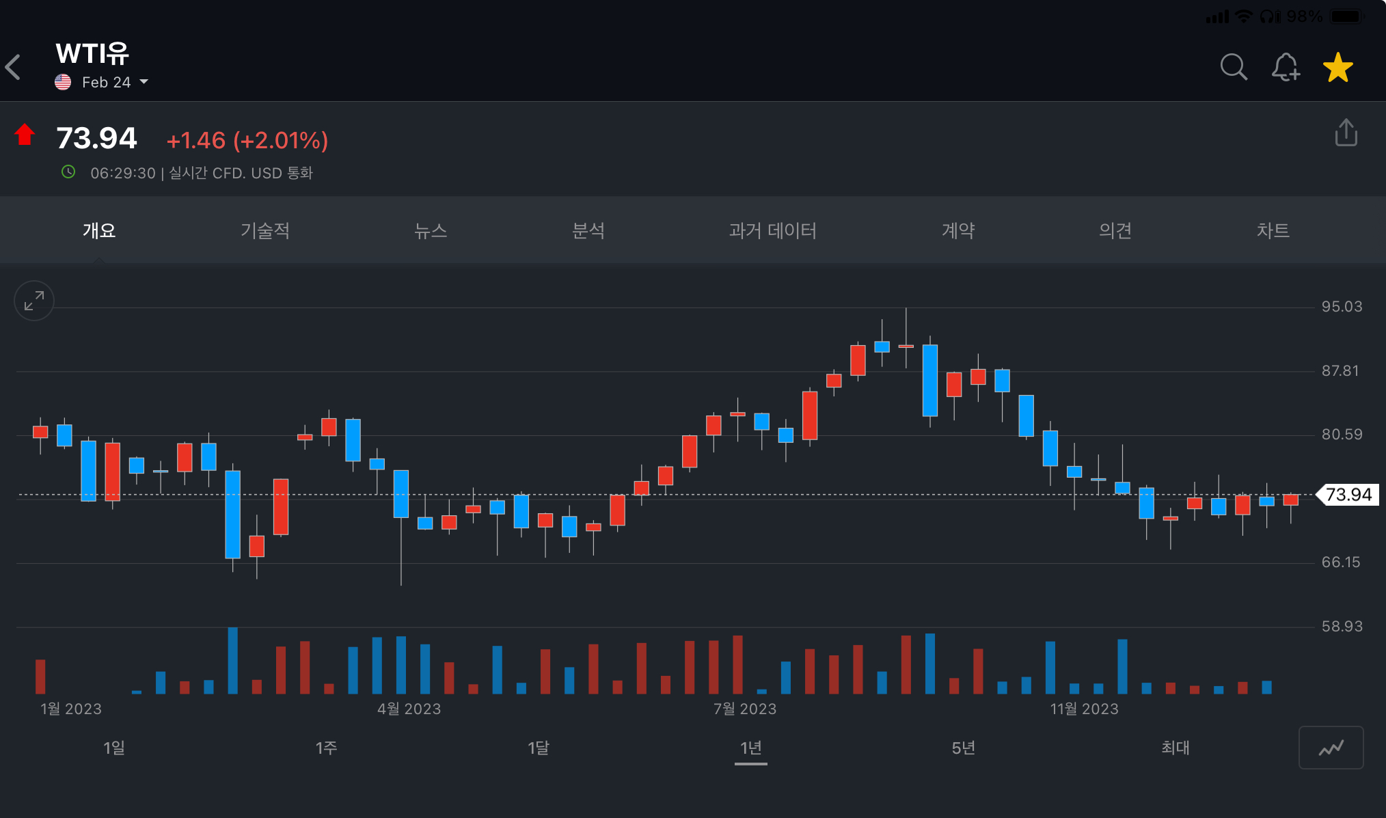
Task: Tap the share icon
Action: pyautogui.click(x=1346, y=133)
